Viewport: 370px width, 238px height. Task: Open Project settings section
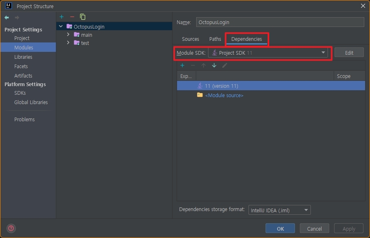pyautogui.click(x=22, y=38)
